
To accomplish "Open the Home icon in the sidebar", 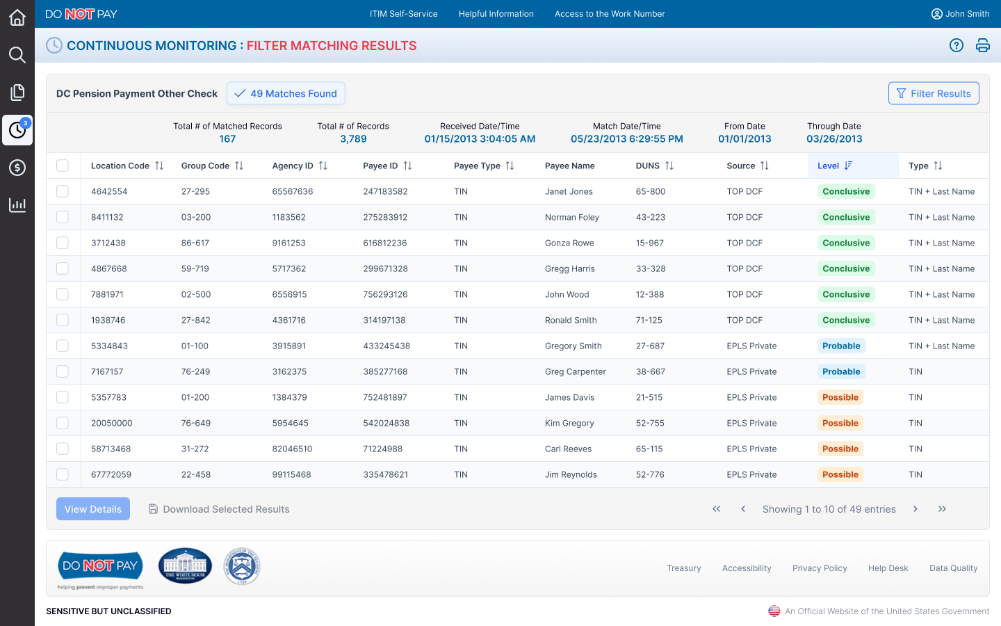I will click(17, 17).
